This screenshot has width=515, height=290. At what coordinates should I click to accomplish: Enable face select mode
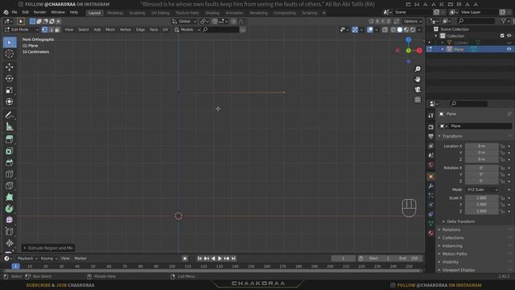(57, 30)
